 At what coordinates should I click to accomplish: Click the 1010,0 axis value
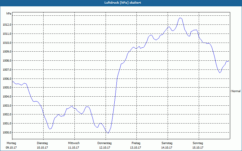[7, 43]
